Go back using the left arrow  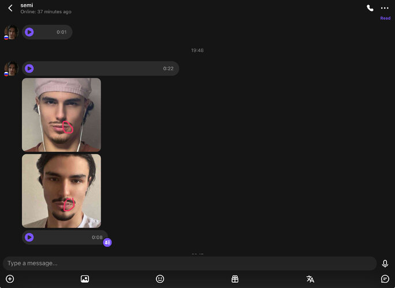(x=10, y=8)
